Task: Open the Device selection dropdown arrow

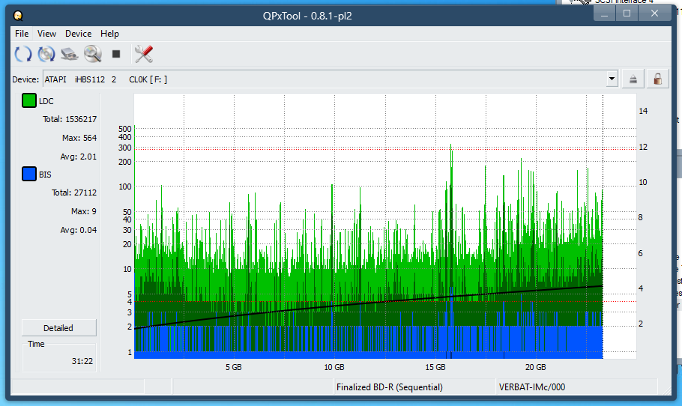Action: tap(612, 79)
